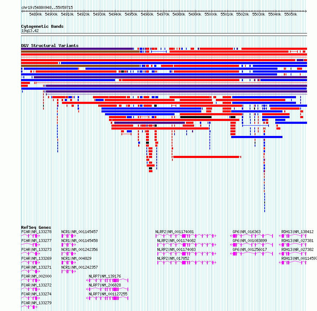Select the 54900k ruler tick label

tap(51, 14)
